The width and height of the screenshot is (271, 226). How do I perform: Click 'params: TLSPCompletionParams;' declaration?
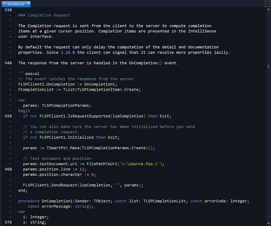pyautogui.click(x=57, y=105)
